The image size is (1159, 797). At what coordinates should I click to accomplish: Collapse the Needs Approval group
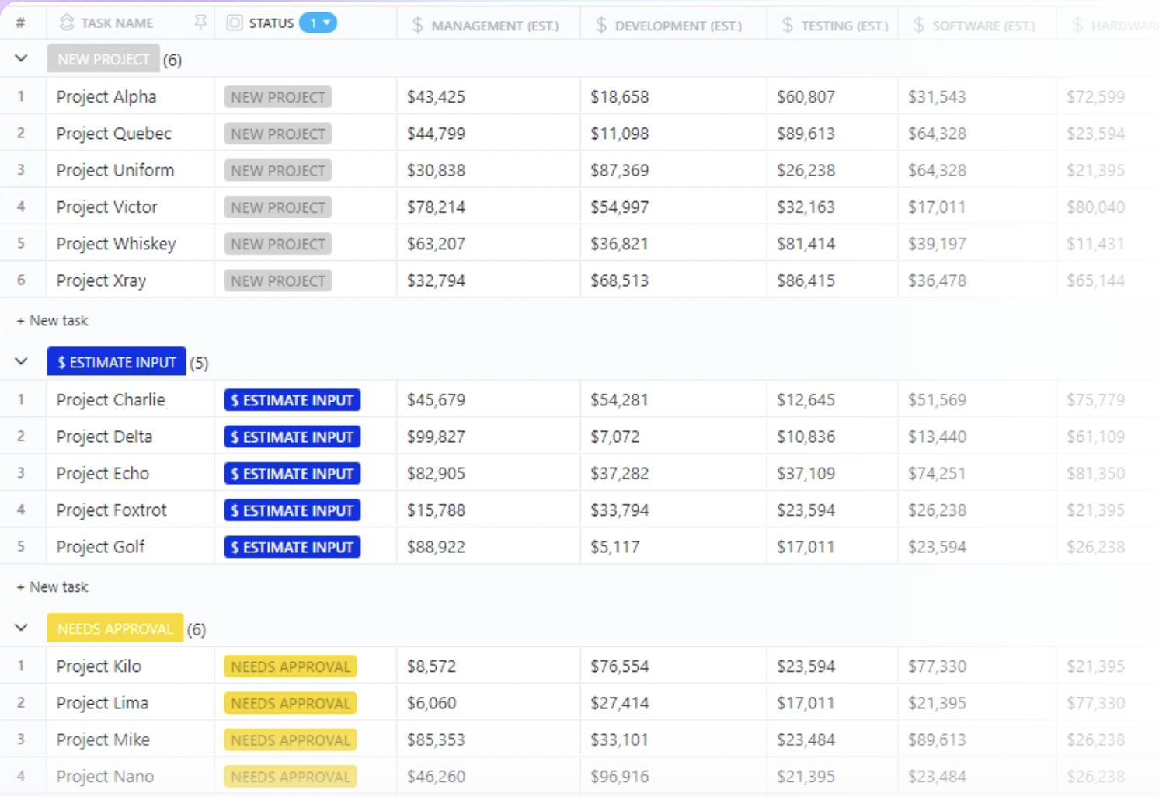[21, 628]
